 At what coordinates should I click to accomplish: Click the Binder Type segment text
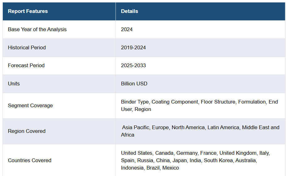[x=135, y=102]
